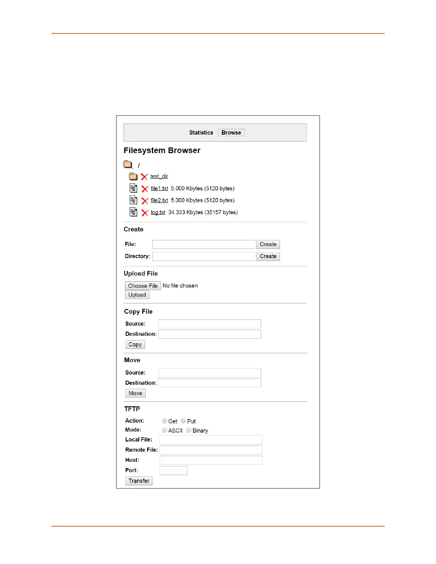Focus the Copy File Destination field
Image resolution: width=436 pixels, height=564 pixels.
point(209,334)
